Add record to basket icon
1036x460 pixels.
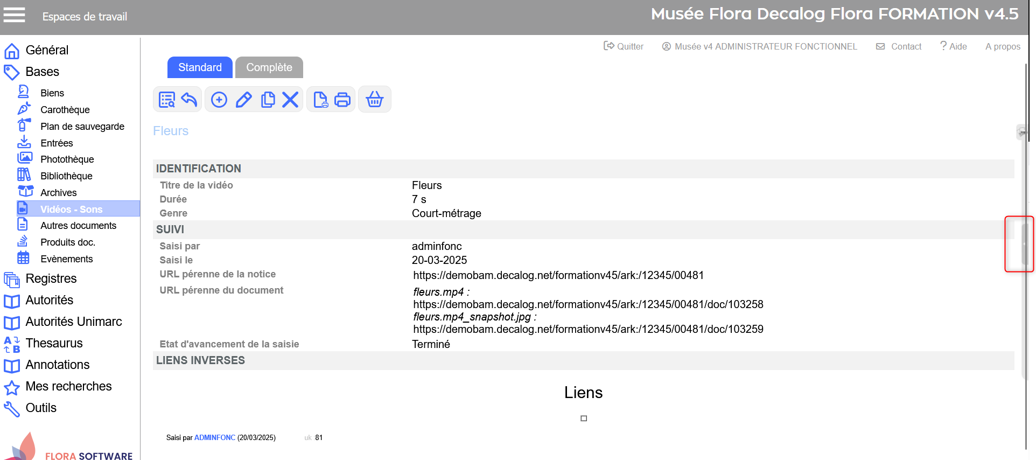[x=374, y=100]
